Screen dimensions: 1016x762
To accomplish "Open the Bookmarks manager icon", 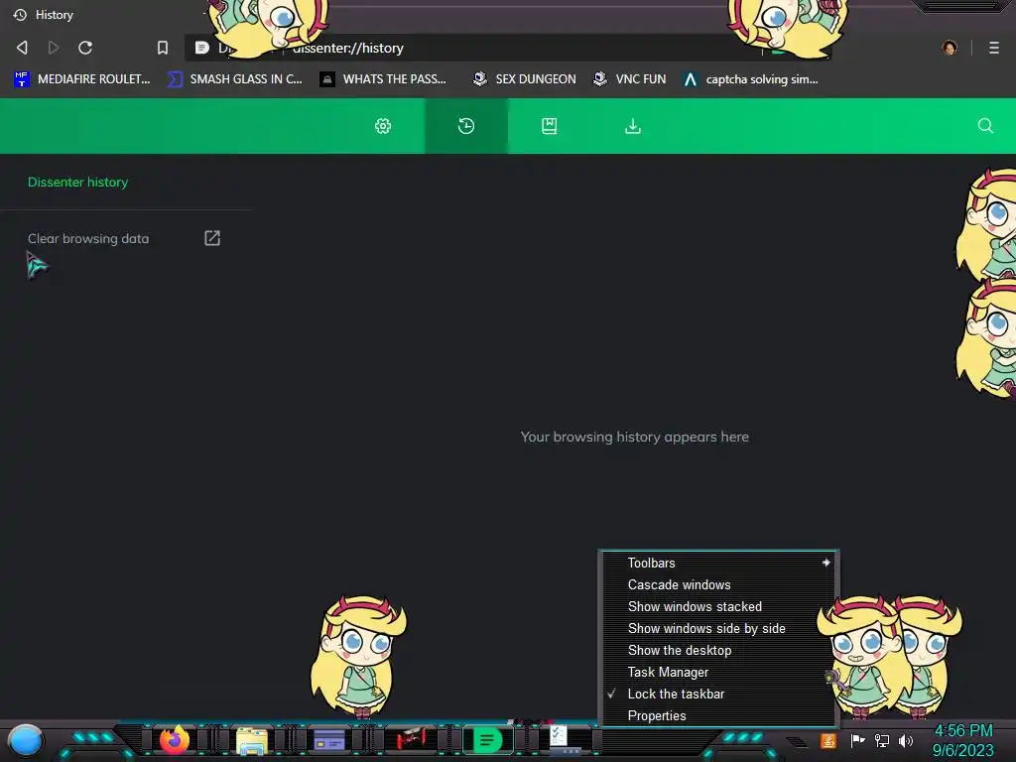I will [550, 126].
